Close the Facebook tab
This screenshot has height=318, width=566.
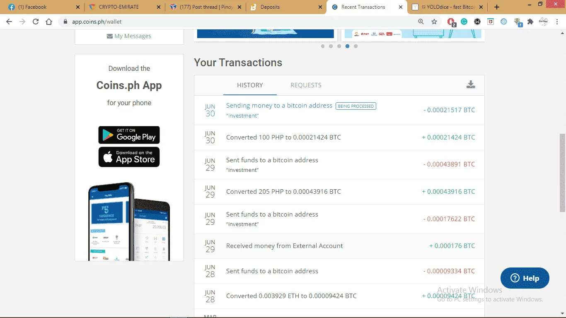[77, 7]
